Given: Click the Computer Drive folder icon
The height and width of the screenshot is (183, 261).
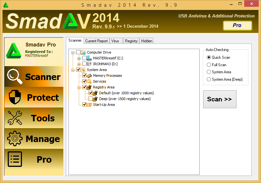Looking at the screenshot, I should tap(83, 53).
